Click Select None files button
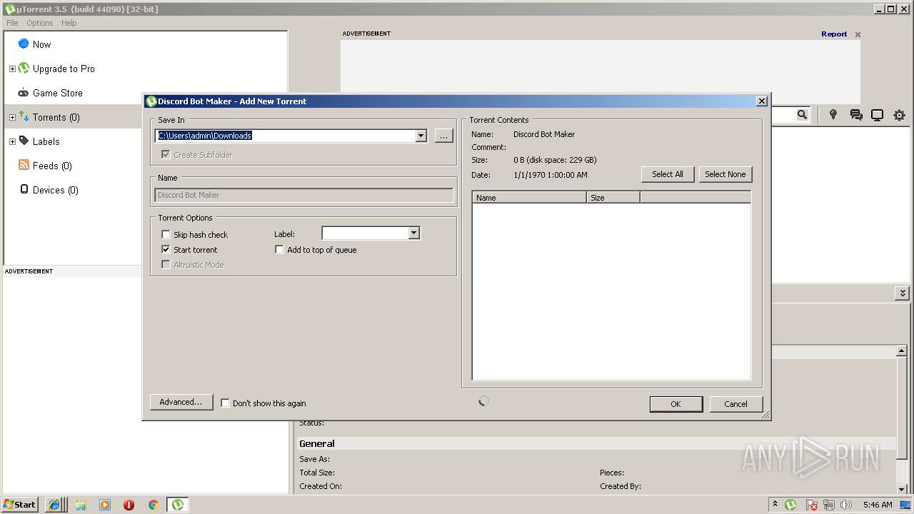 click(x=725, y=174)
